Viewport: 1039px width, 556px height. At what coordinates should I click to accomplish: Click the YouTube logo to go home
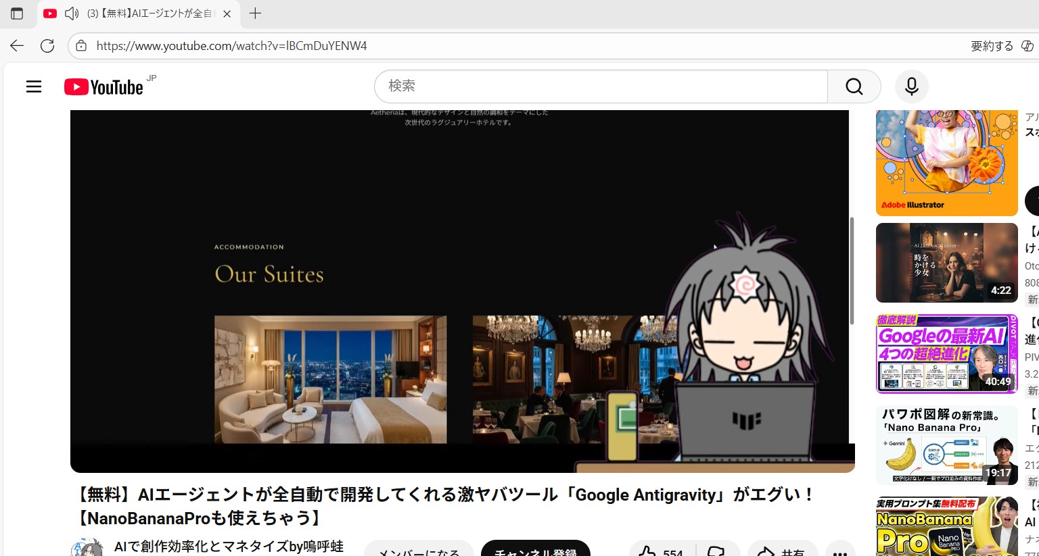(x=103, y=87)
